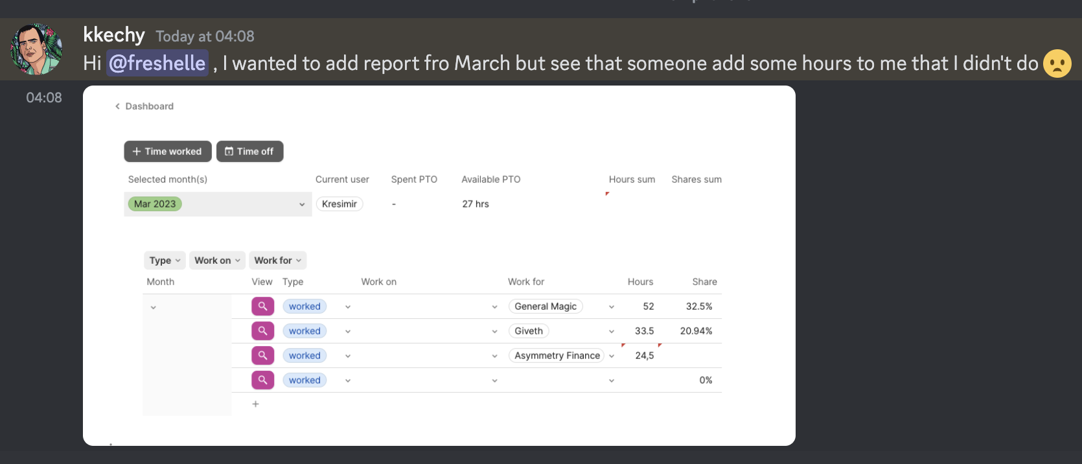This screenshot has width=1082, height=464.
Task: Click the kkechy username
Action: pyautogui.click(x=114, y=34)
